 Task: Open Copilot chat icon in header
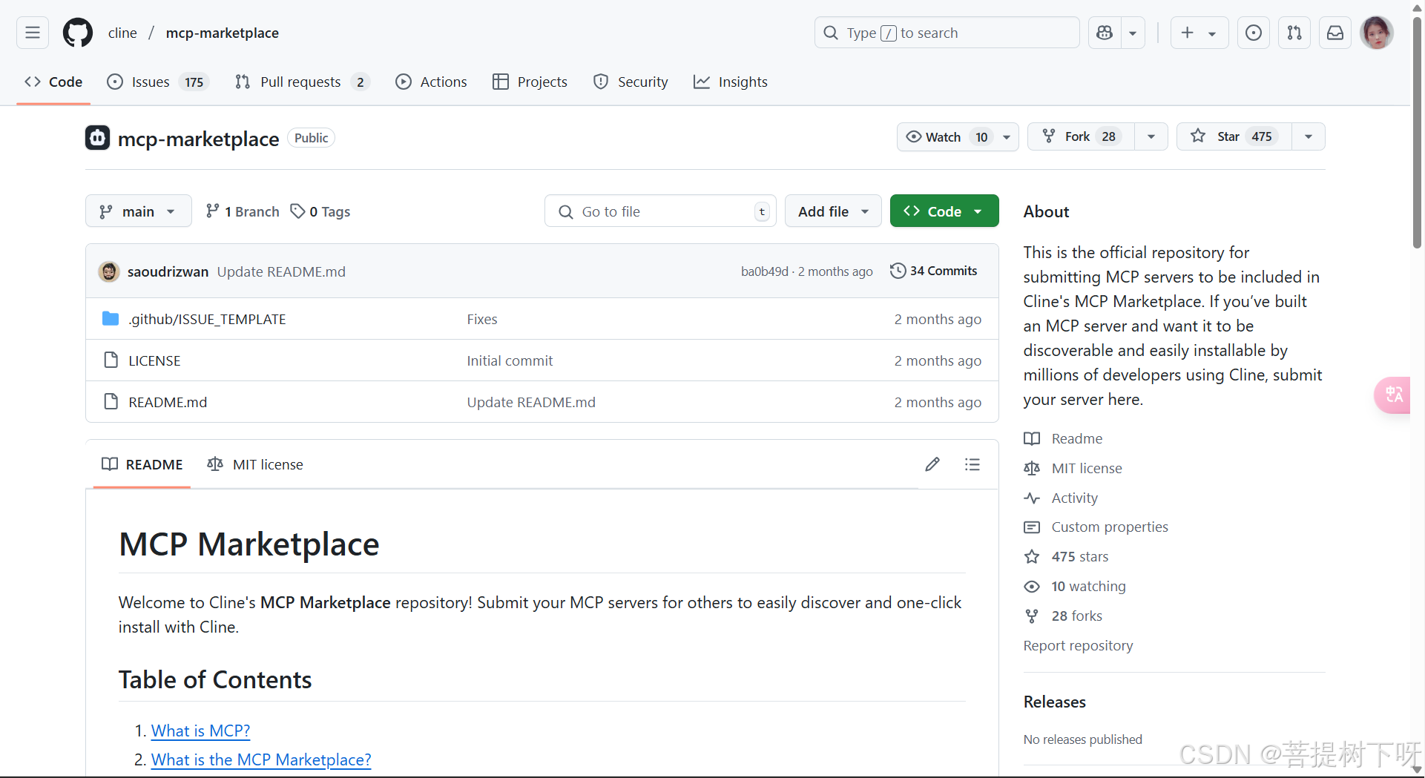click(1105, 33)
